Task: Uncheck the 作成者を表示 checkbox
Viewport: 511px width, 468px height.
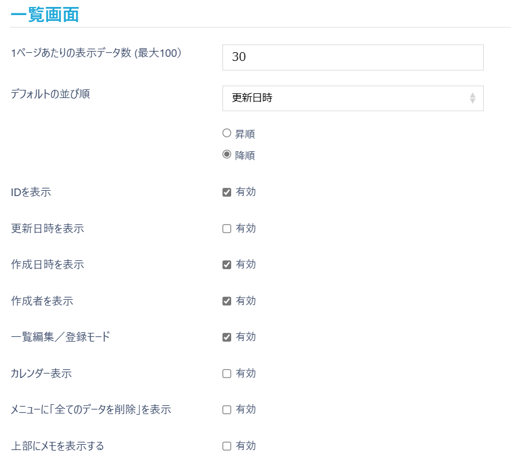Action: (x=227, y=301)
